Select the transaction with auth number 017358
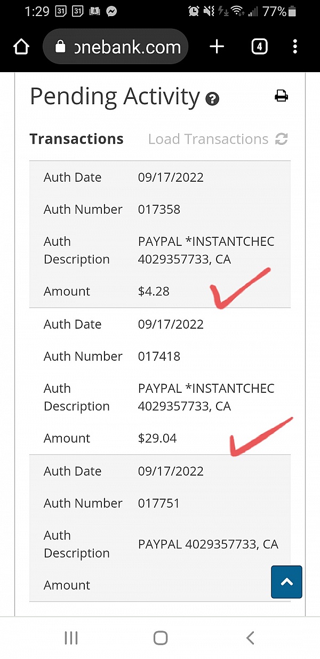Viewport: 320px width, 659px height. tap(159, 210)
